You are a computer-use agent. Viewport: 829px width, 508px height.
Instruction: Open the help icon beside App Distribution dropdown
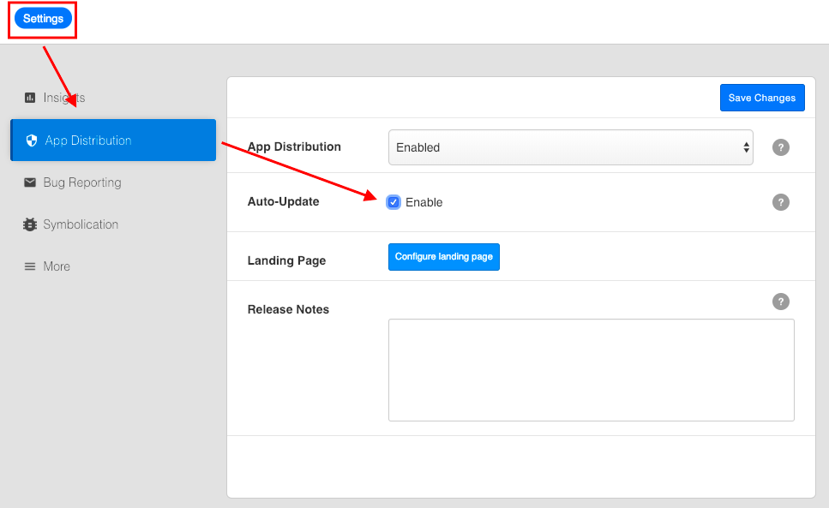[780, 146]
